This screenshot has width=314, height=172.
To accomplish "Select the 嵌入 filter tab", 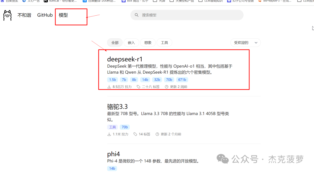I will click(131, 43).
